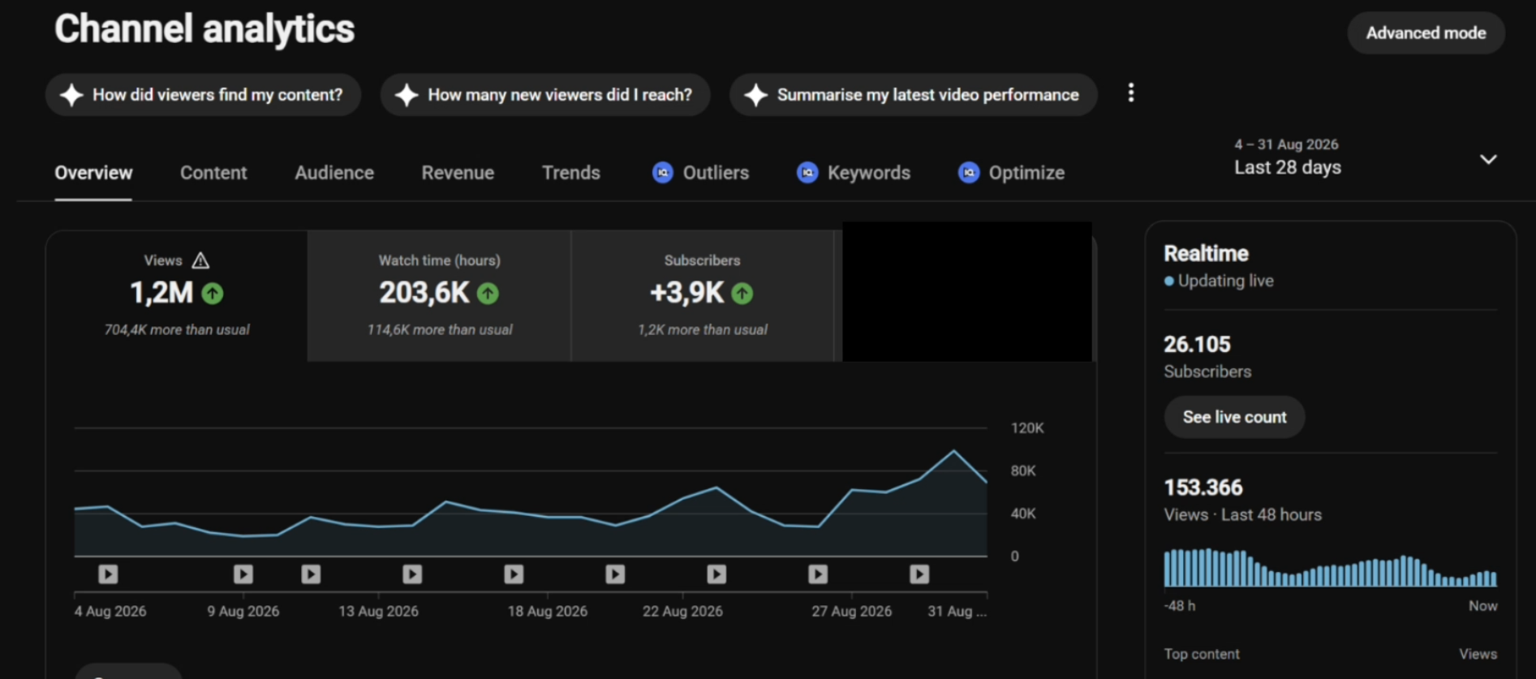This screenshot has width=1536, height=679.
Task: Go to the Audience tab
Action: pyautogui.click(x=334, y=173)
